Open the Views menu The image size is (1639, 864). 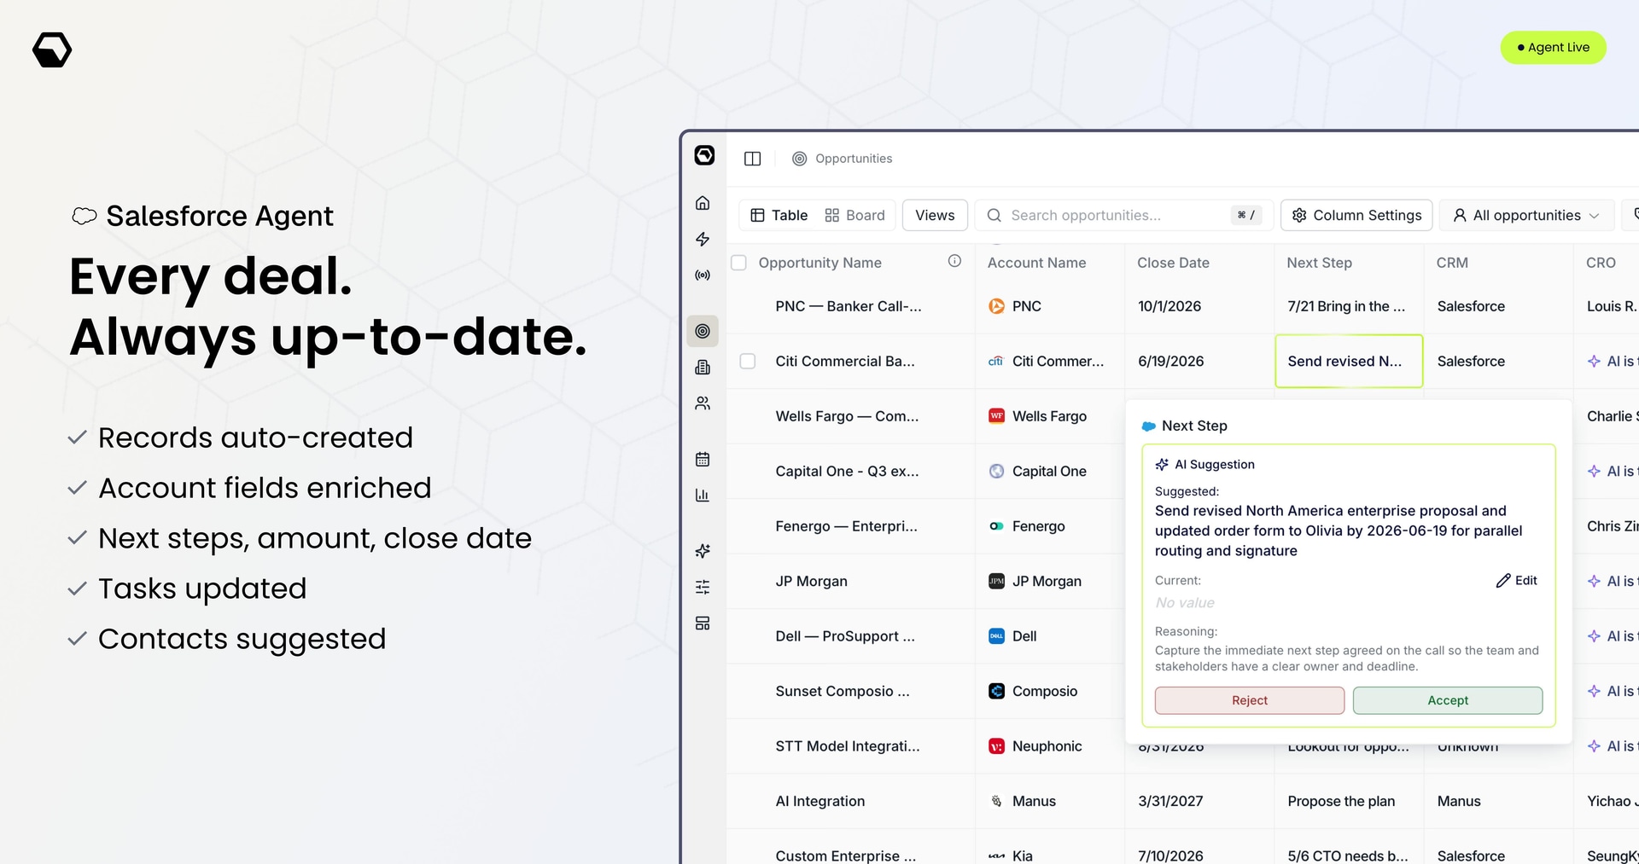[x=935, y=215]
